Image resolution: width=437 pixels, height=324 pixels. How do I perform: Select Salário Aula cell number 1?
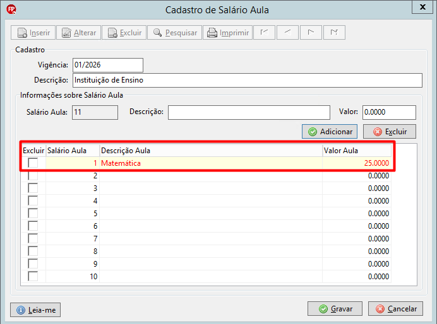click(73, 163)
